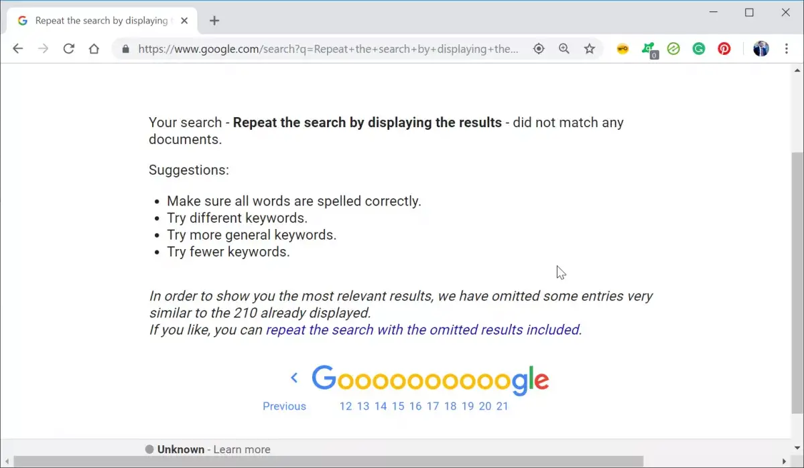Screen dimensions: 804x468
Task: Click the current page number 21
Action: point(503,406)
